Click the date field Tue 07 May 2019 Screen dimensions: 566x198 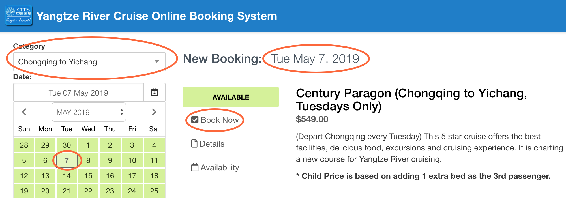(x=78, y=92)
